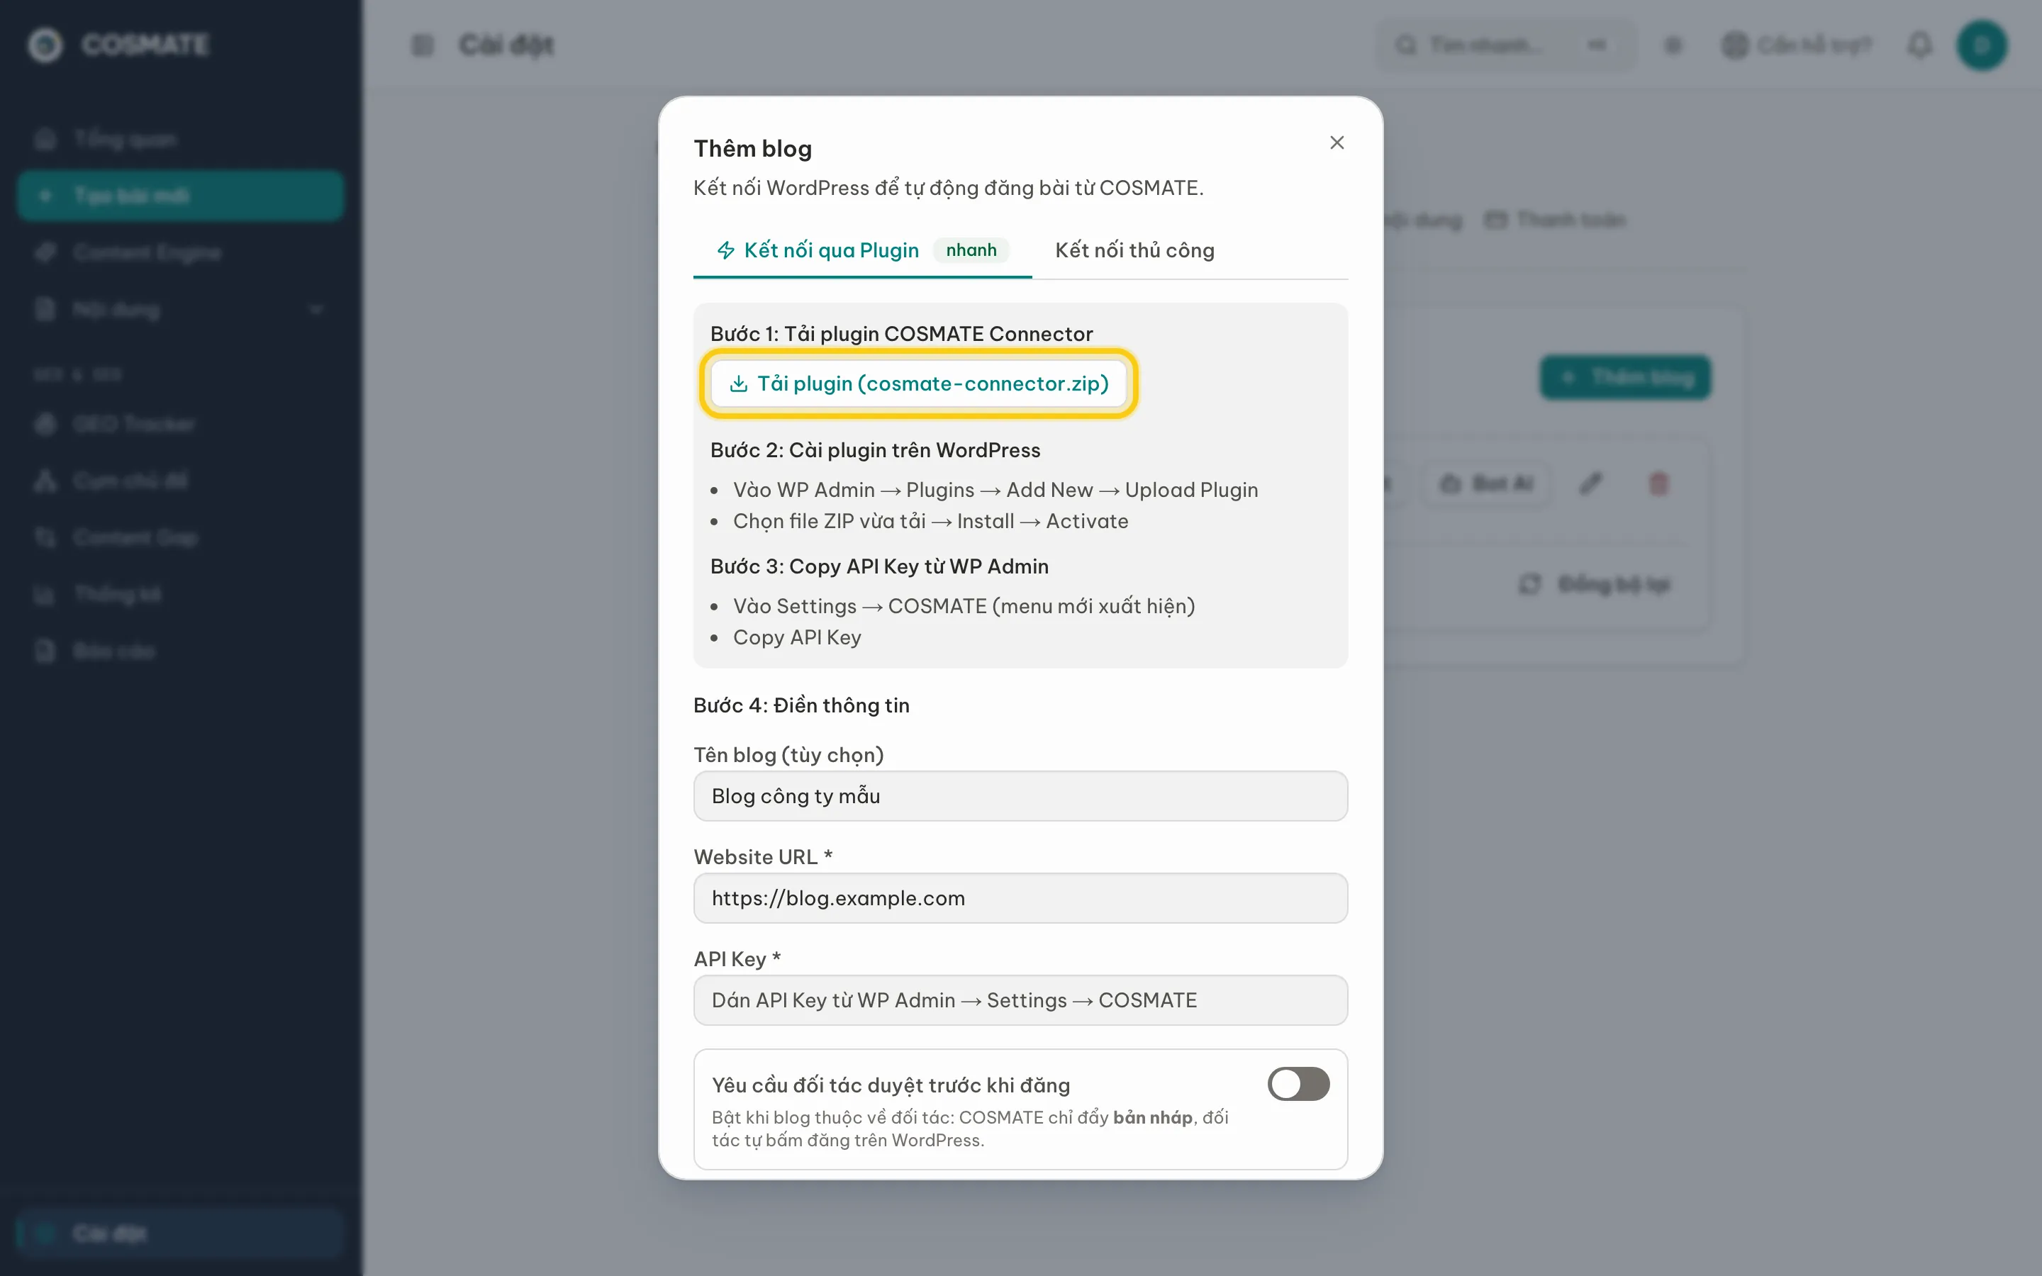This screenshot has width=2042, height=1276.
Task: Click the quick search box in header
Action: point(1505,45)
